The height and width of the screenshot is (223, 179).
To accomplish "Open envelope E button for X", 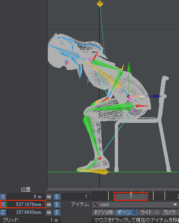I will tap(57, 197).
